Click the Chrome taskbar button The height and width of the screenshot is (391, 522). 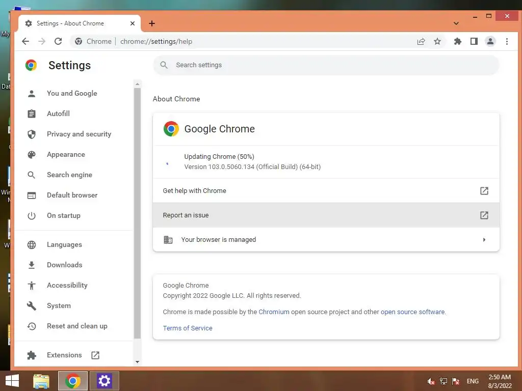tap(73, 381)
